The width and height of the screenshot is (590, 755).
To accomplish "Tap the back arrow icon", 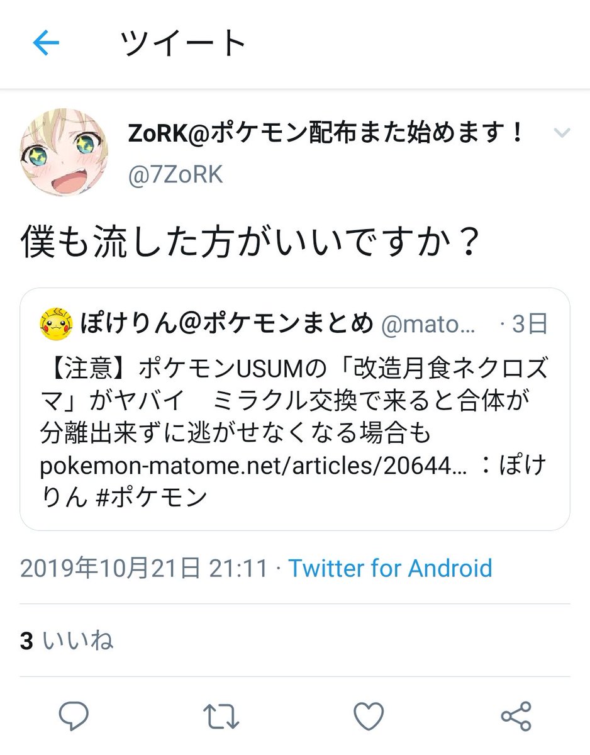I will tap(46, 43).
